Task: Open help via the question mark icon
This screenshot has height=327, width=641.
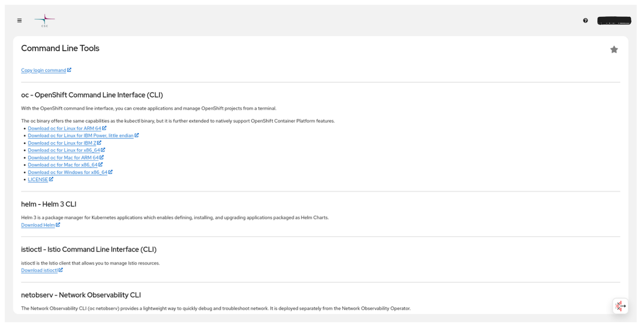Action: 585,20
